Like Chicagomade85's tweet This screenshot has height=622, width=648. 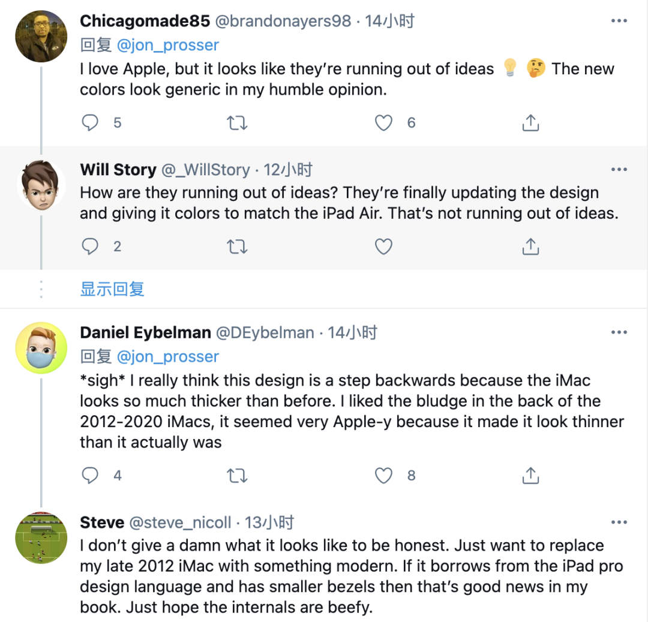(x=383, y=123)
